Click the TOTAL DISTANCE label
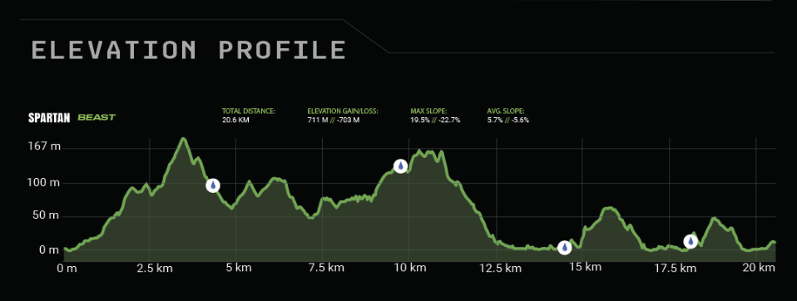The width and height of the screenshot is (797, 301). coord(249,111)
